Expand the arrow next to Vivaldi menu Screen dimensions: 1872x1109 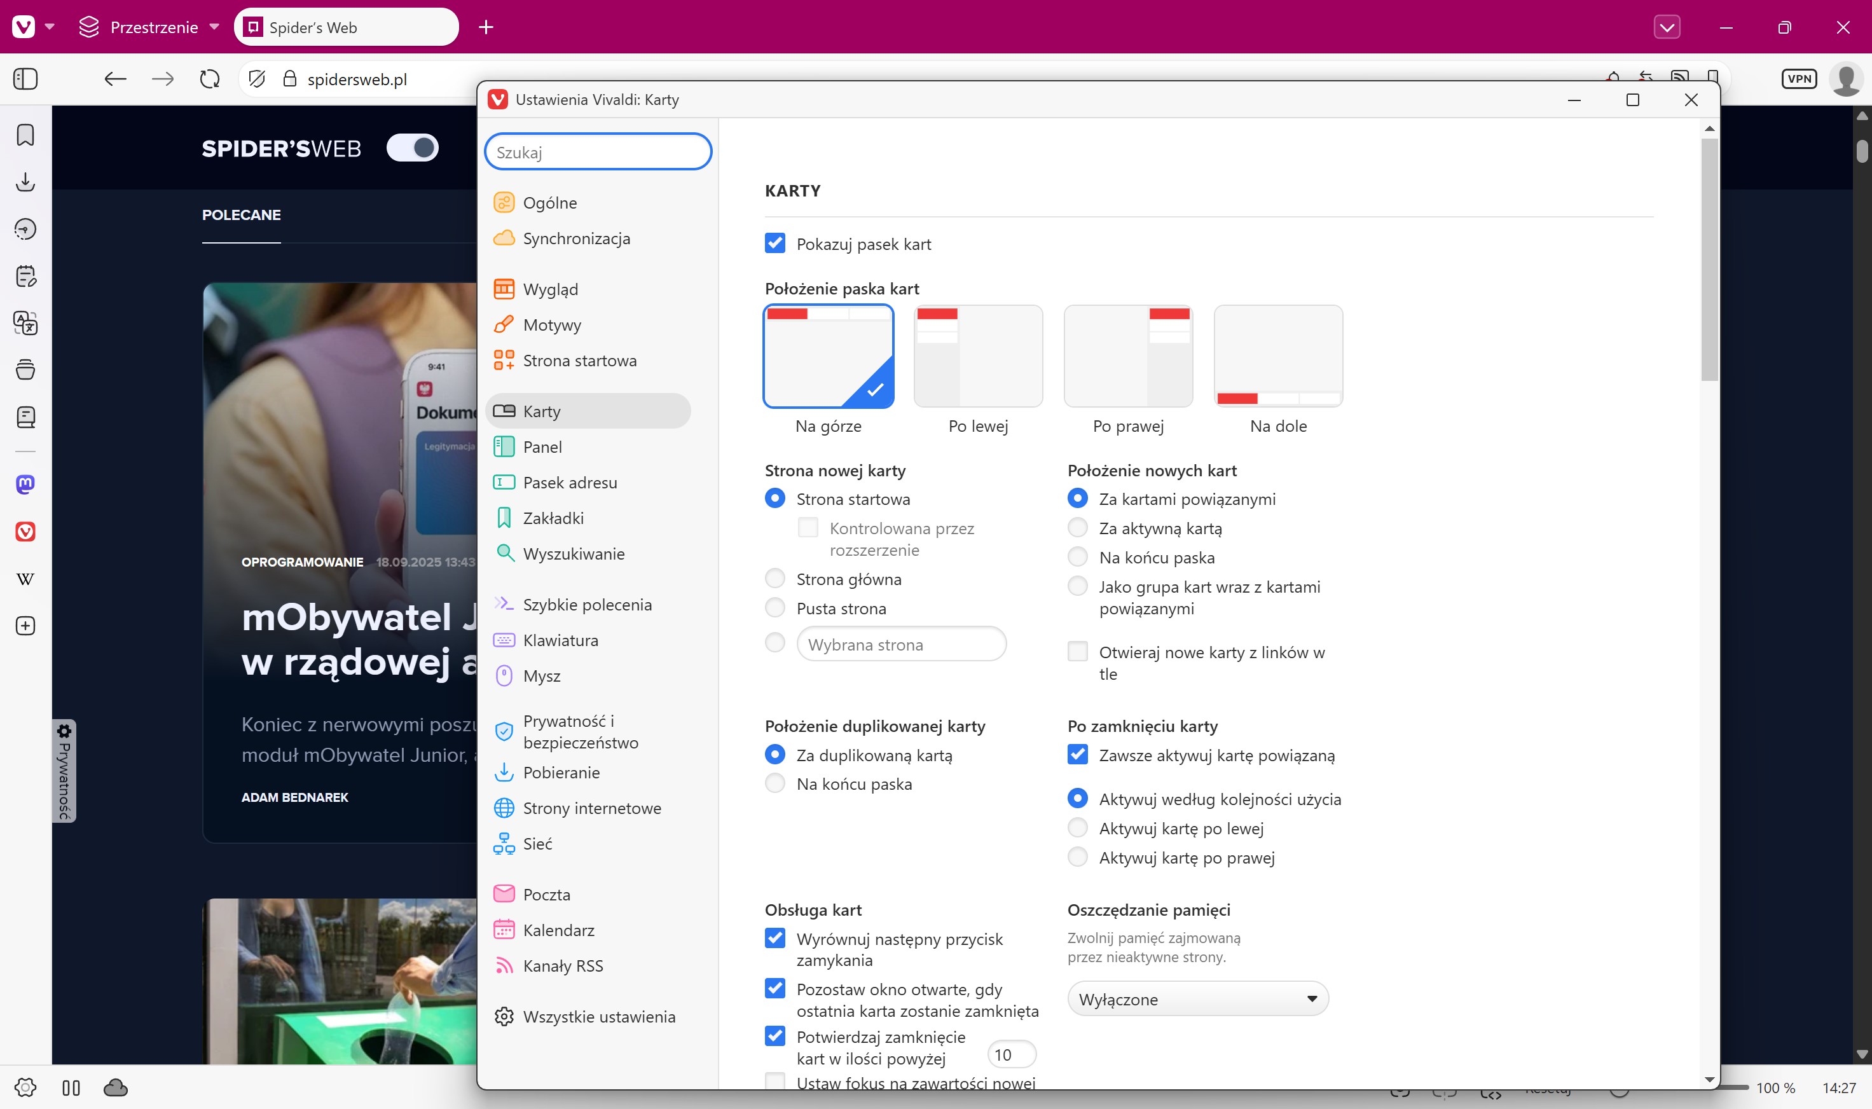(x=50, y=27)
